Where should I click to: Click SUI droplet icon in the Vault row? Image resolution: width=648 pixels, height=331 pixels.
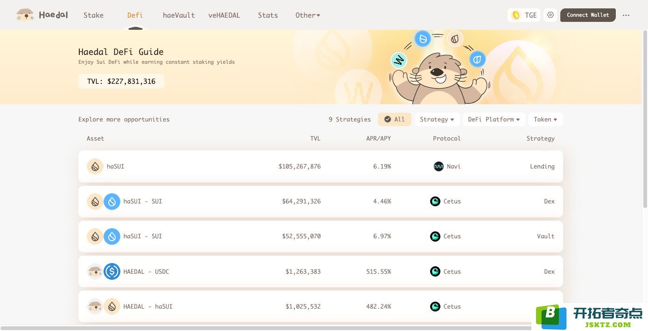click(112, 236)
